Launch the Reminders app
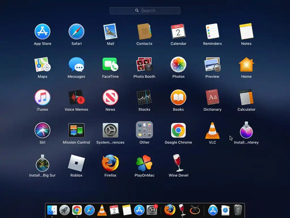The width and height of the screenshot is (290, 218). click(x=212, y=32)
